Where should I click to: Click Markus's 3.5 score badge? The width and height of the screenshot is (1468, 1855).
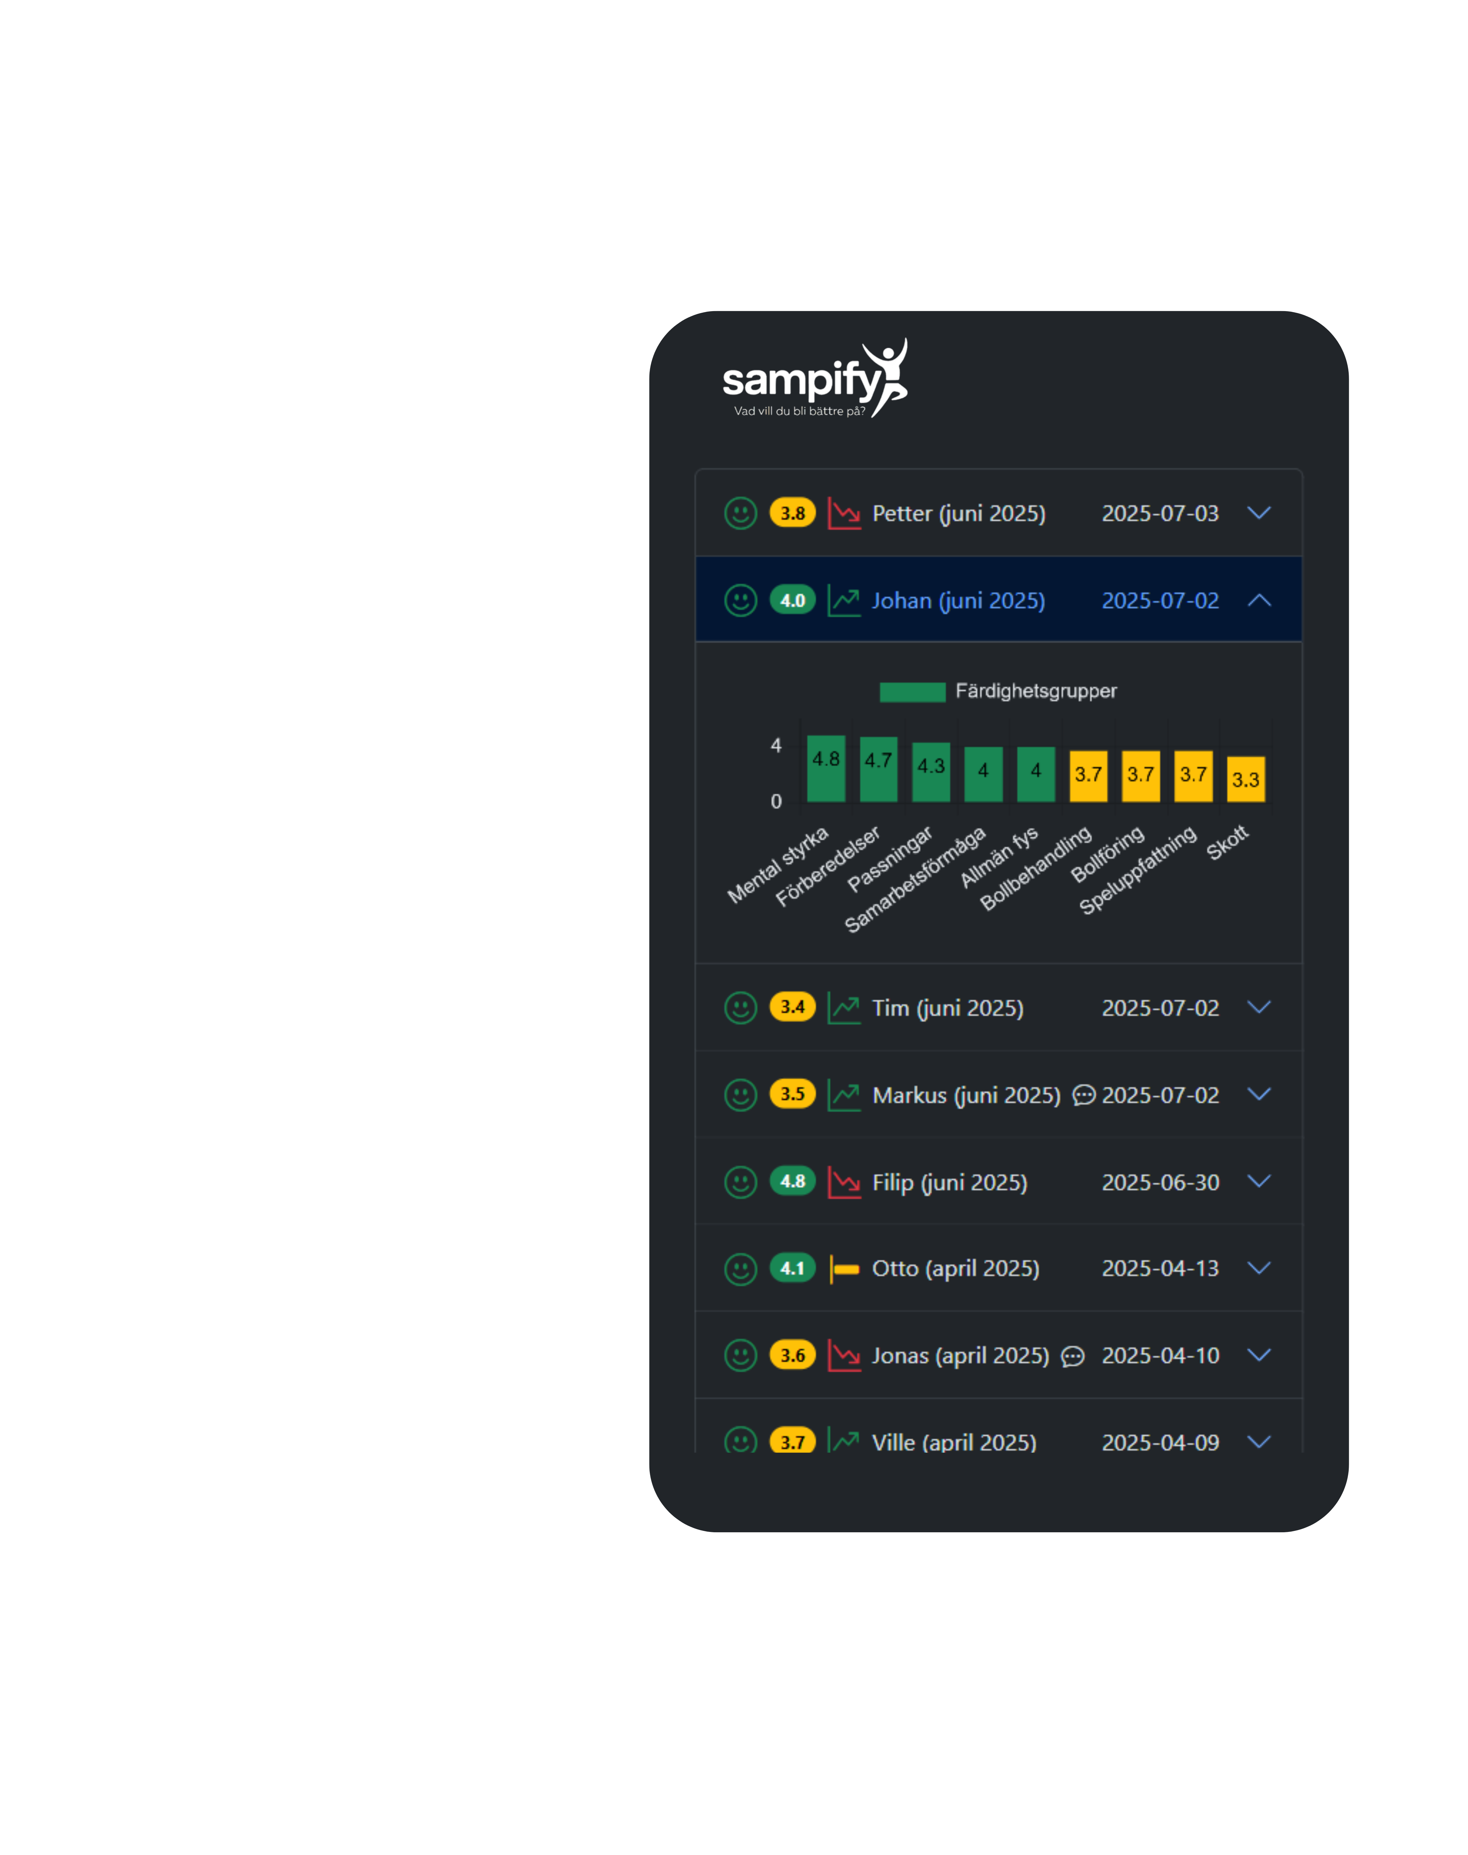point(792,1094)
